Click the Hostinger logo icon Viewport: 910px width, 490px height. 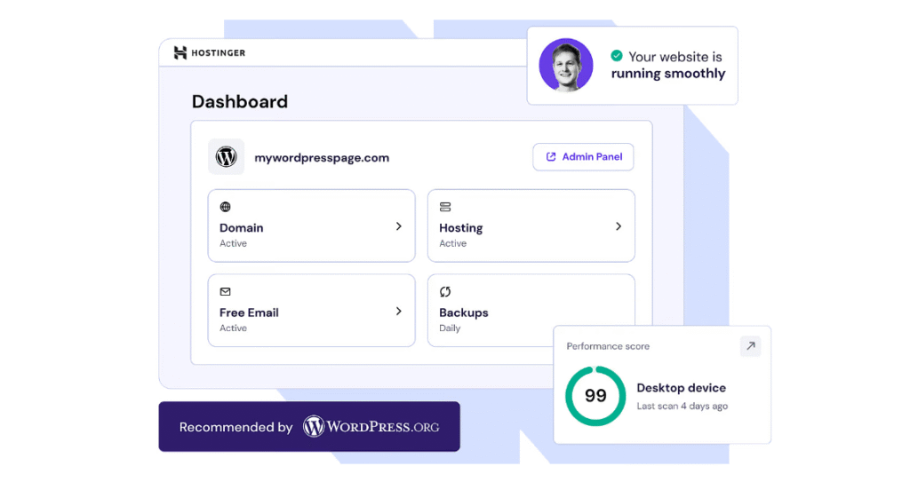click(180, 52)
